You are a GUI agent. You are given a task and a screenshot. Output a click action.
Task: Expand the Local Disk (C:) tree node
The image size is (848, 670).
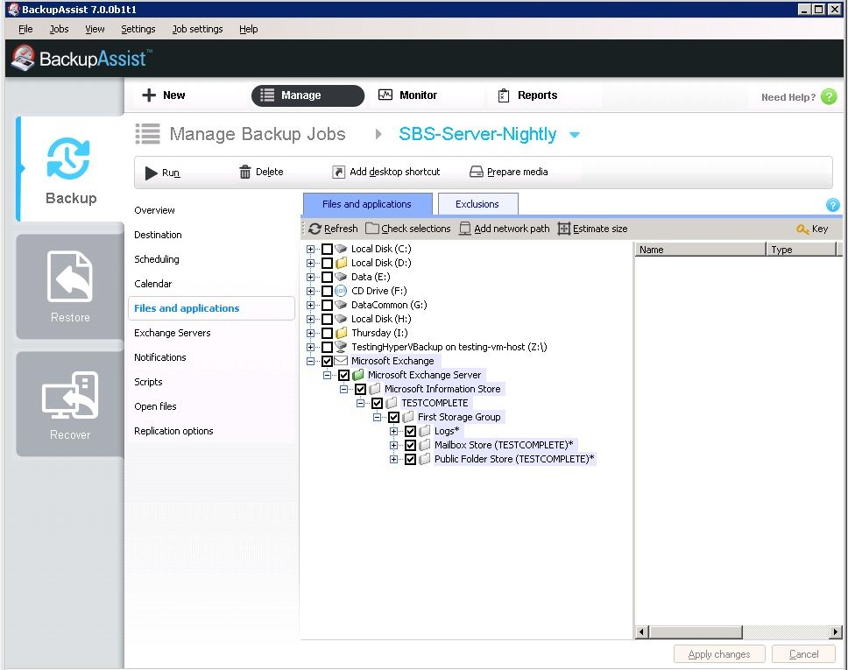(x=310, y=250)
